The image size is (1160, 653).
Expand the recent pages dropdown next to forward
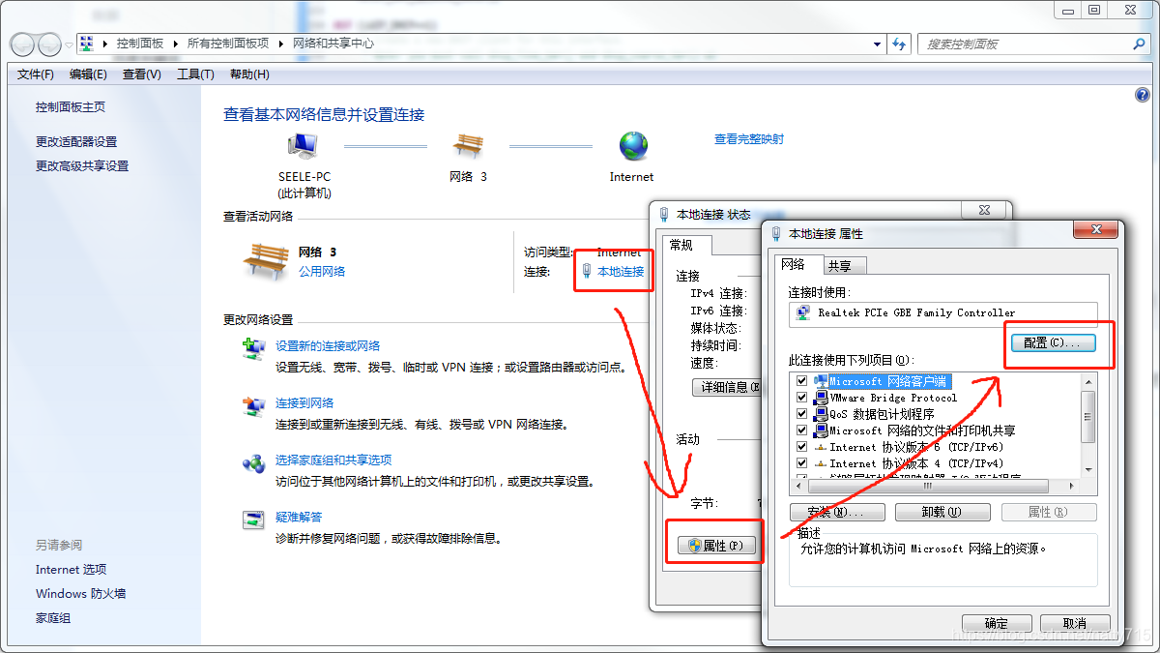tap(69, 45)
